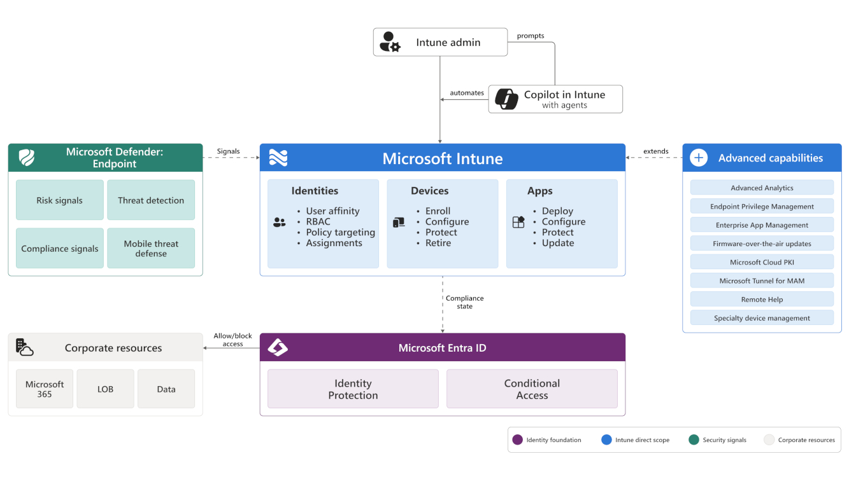Click the grey Corporate resources legend dot

(x=769, y=439)
